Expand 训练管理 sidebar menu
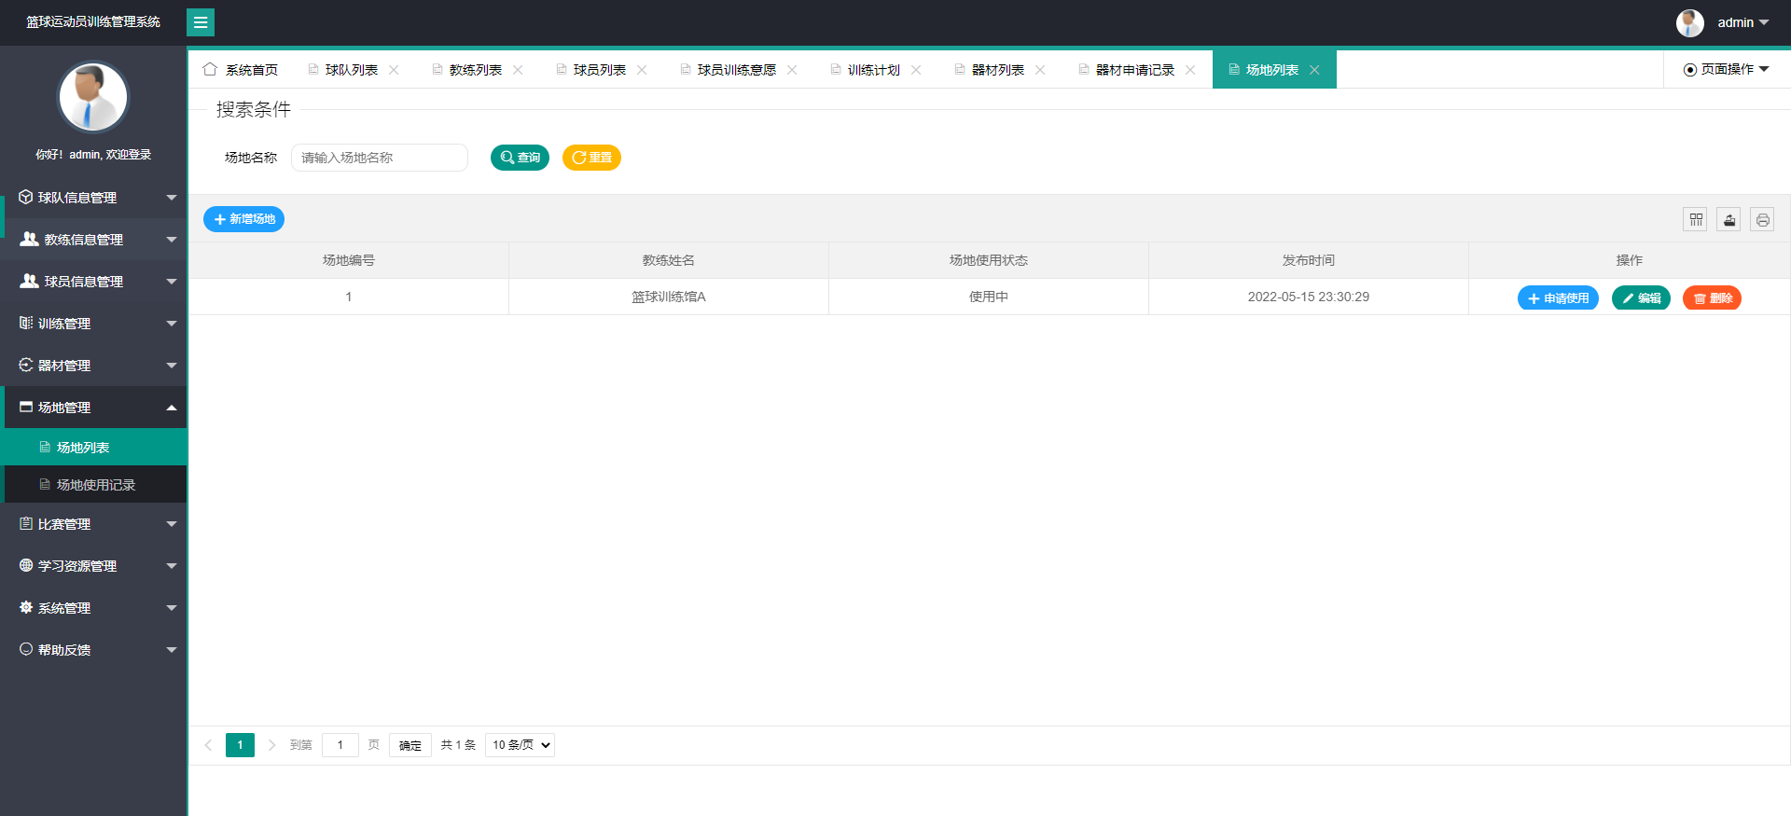This screenshot has height=816, width=1791. (x=93, y=324)
